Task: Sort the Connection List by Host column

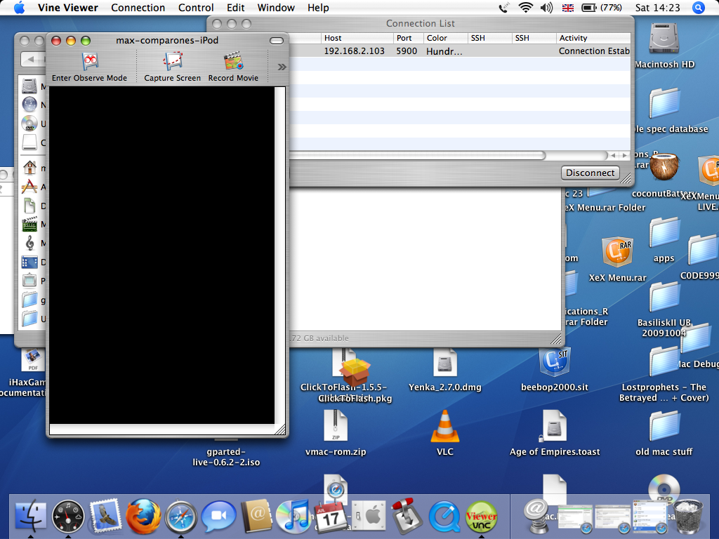Action: [x=357, y=38]
